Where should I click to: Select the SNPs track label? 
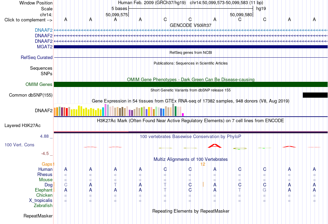click(47, 74)
